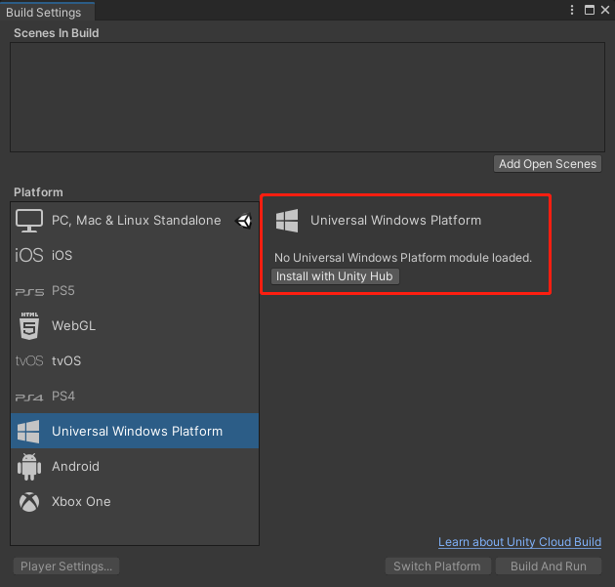Open Player Settings
Image resolution: width=615 pixels, height=587 pixels.
66,566
